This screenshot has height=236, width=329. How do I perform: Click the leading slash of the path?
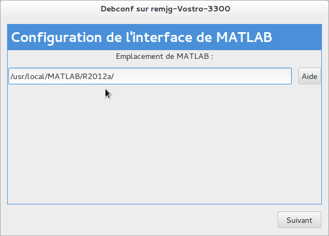point(11,76)
